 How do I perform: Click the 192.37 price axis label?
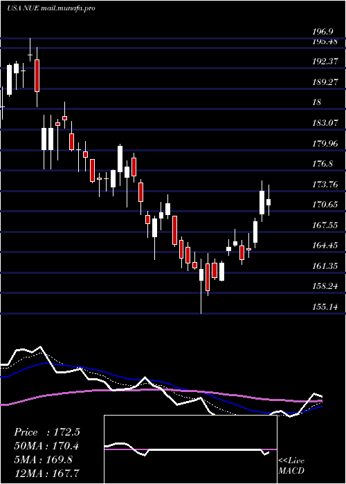coord(325,62)
